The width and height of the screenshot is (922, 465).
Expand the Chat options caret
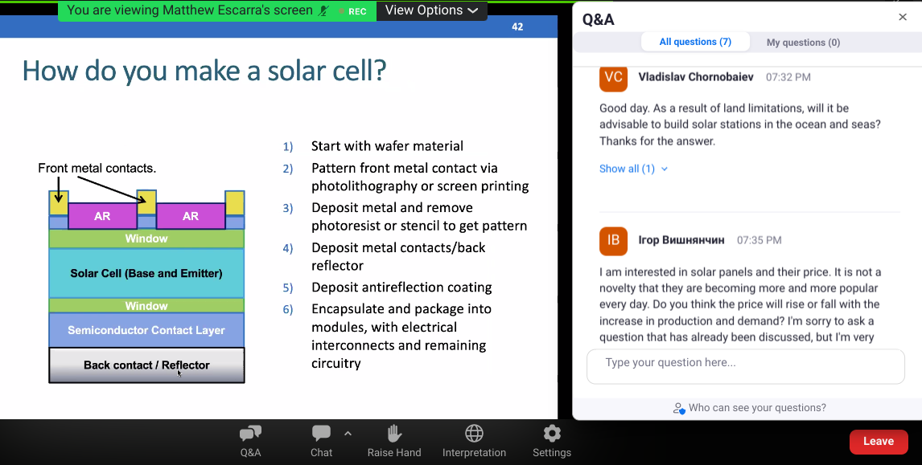pos(348,434)
